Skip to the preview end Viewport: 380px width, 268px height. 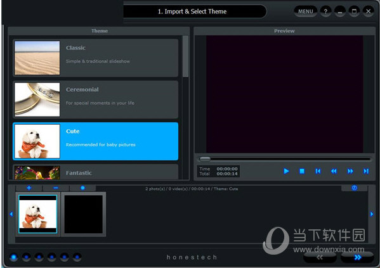point(366,171)
